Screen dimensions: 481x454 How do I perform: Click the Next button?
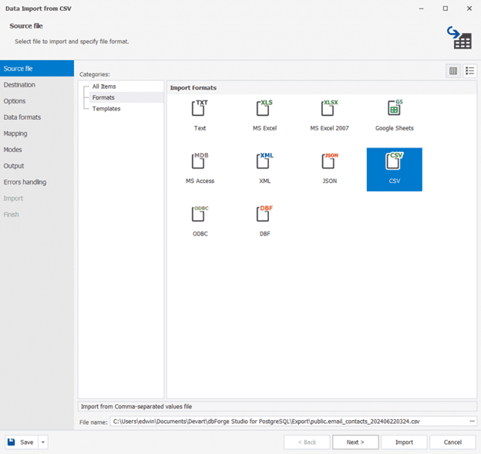(x=355, y=442)
